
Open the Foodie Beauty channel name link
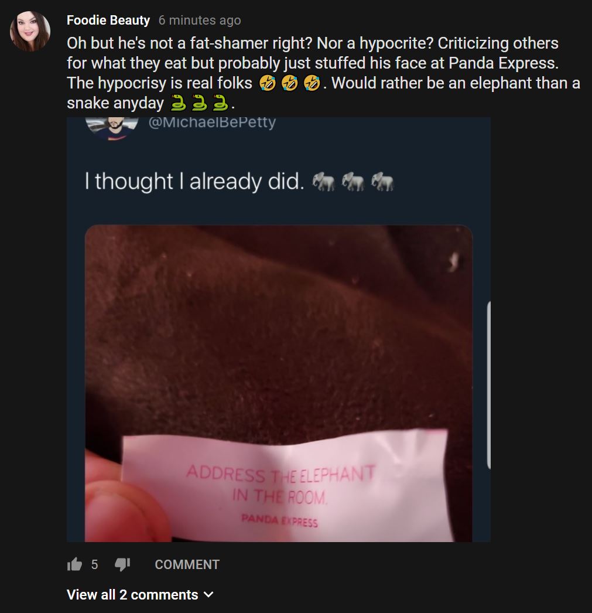tap(108, 20)
